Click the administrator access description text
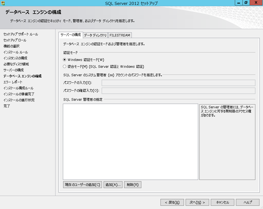 click(x=227, y=111)
